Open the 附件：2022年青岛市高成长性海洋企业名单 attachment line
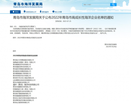 point(27,38)
